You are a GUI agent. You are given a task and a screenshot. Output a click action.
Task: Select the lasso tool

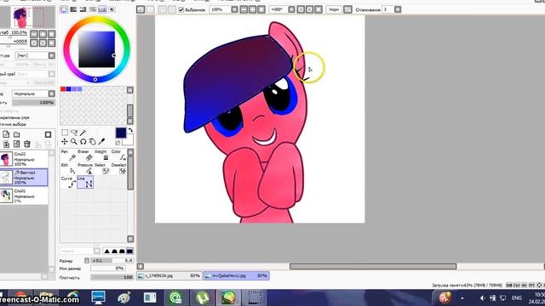coord(74,133)
